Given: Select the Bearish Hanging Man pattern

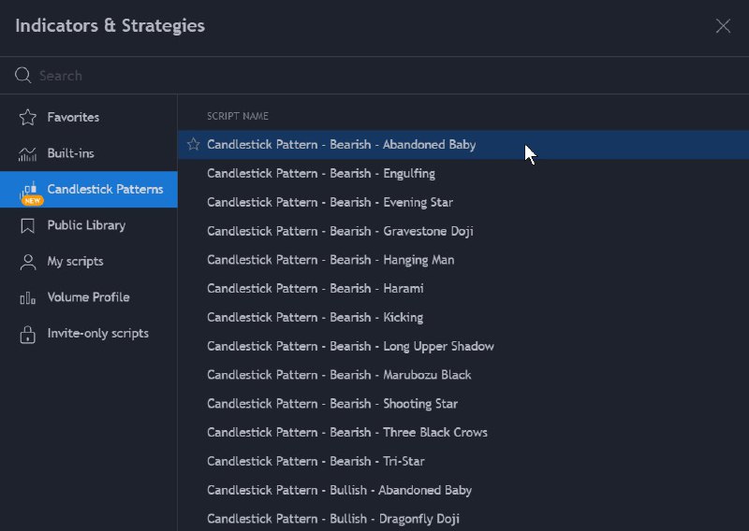Looking at the screenshot, I should 463,260.
